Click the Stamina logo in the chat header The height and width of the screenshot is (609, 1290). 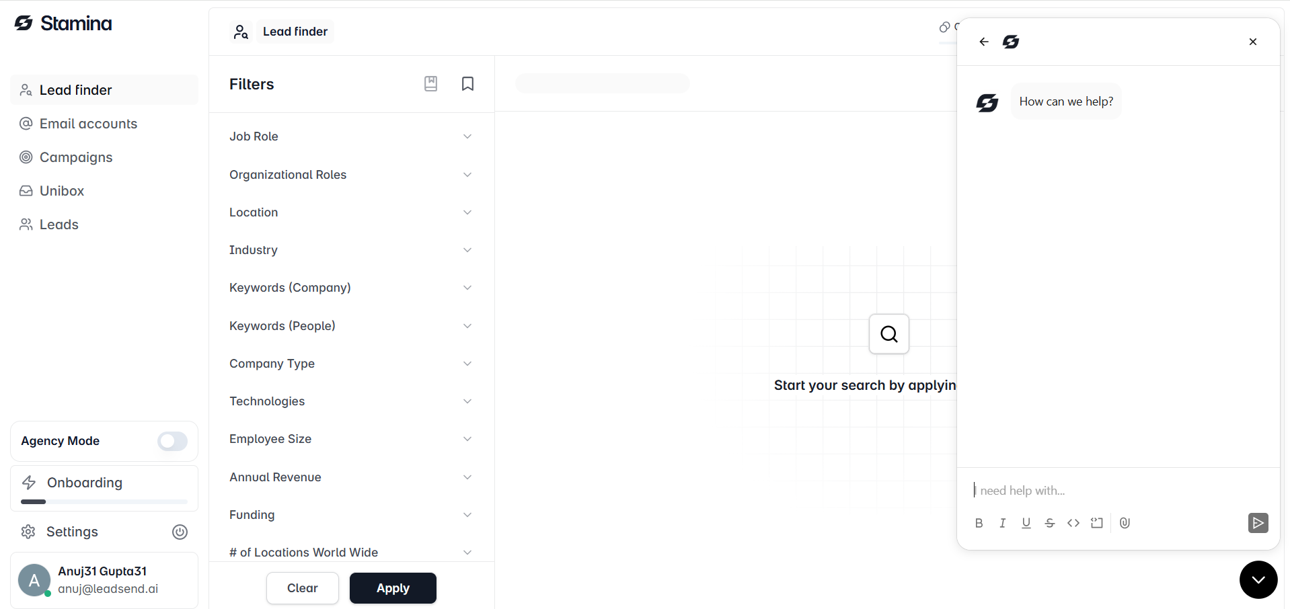click(1011, 42)
